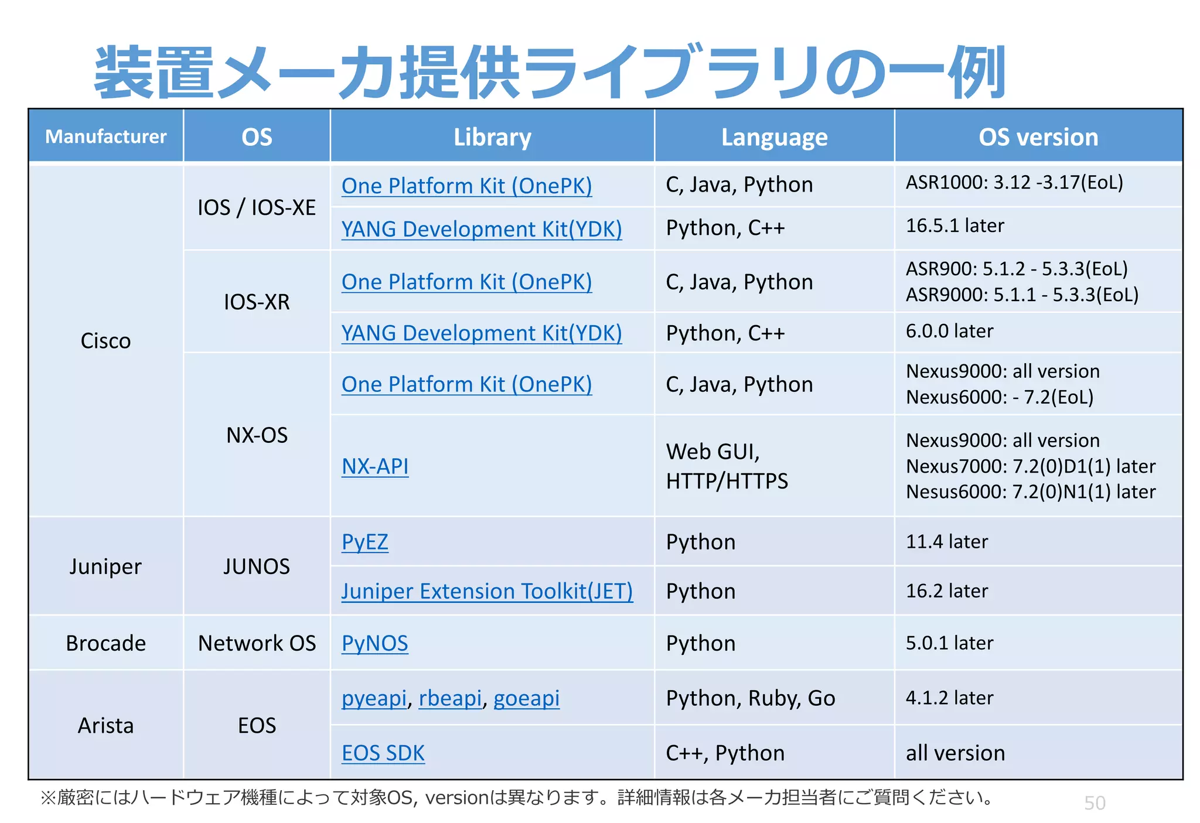The height and width of the screenshot is (823, 1200).
Task: Click the Cisco manufacturer cell
Action: click(106, 340)
